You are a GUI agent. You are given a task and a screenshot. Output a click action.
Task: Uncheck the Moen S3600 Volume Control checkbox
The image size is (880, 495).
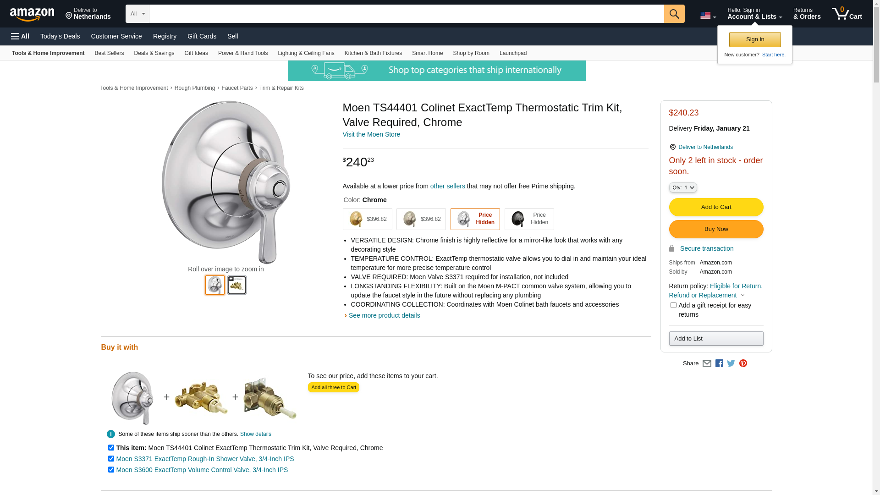pos(111,470)
